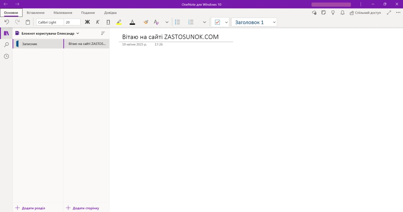
Task: Open the sticky notes feed icon
Action: (323, 13)
